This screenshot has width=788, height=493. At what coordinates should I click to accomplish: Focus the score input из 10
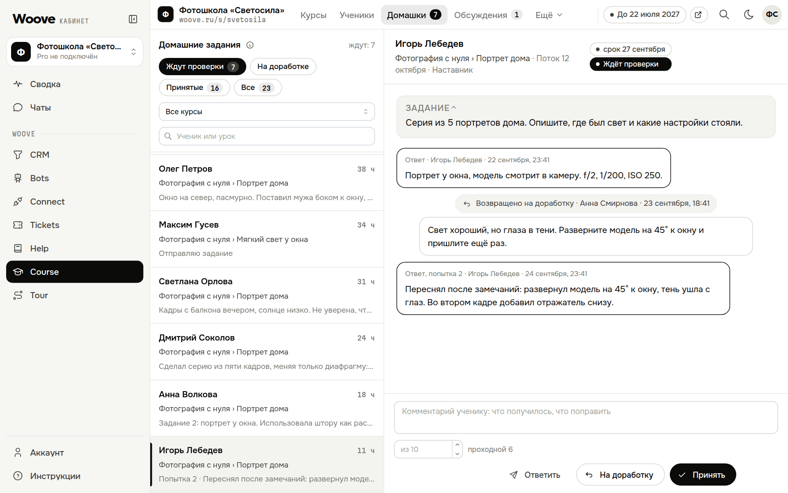423,449
